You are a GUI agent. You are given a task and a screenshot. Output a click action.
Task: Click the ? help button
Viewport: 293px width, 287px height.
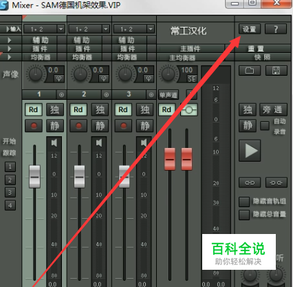[x=276, y=29]
